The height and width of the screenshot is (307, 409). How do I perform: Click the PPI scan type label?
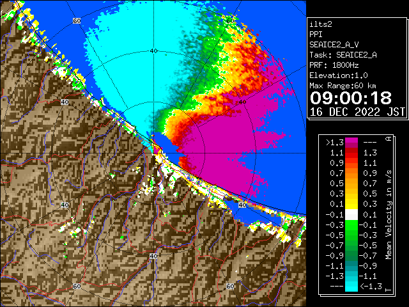click(316, 35)
